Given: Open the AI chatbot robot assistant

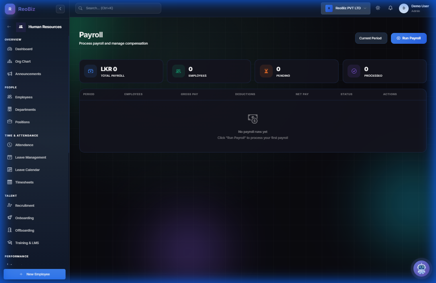Looking at the screenshot, I should point(421,269).
